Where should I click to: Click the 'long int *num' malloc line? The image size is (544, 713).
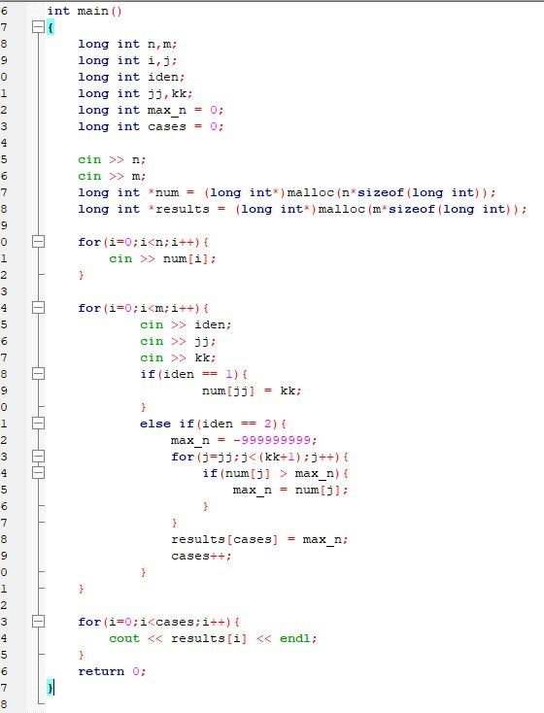287,192
